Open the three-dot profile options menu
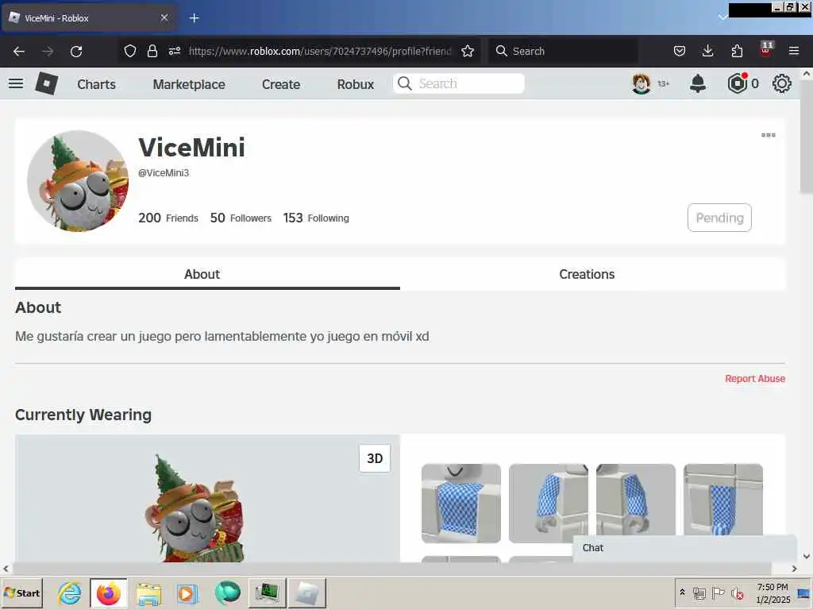Screen dimensions: 813x610 [769, 135]
